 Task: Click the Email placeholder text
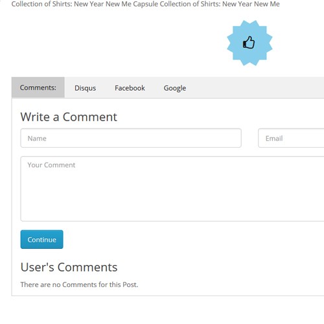coord(274,138)
